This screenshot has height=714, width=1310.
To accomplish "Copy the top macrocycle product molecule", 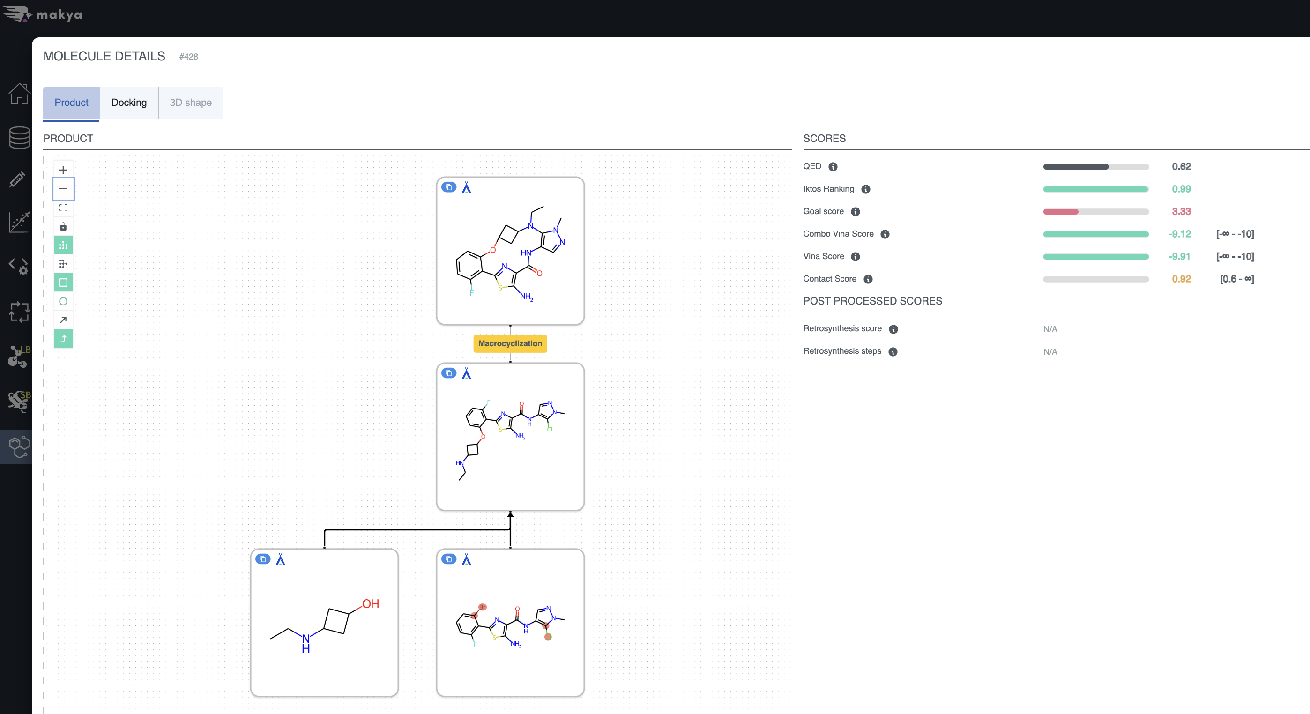I will click(448, 187).
